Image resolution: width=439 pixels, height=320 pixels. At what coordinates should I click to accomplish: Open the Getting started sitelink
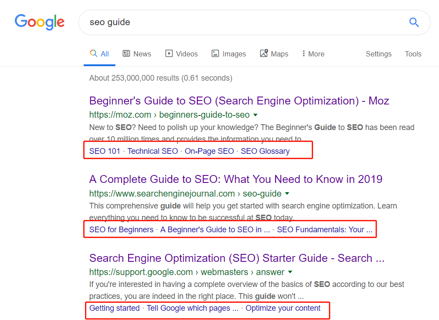tap(114, 308)
